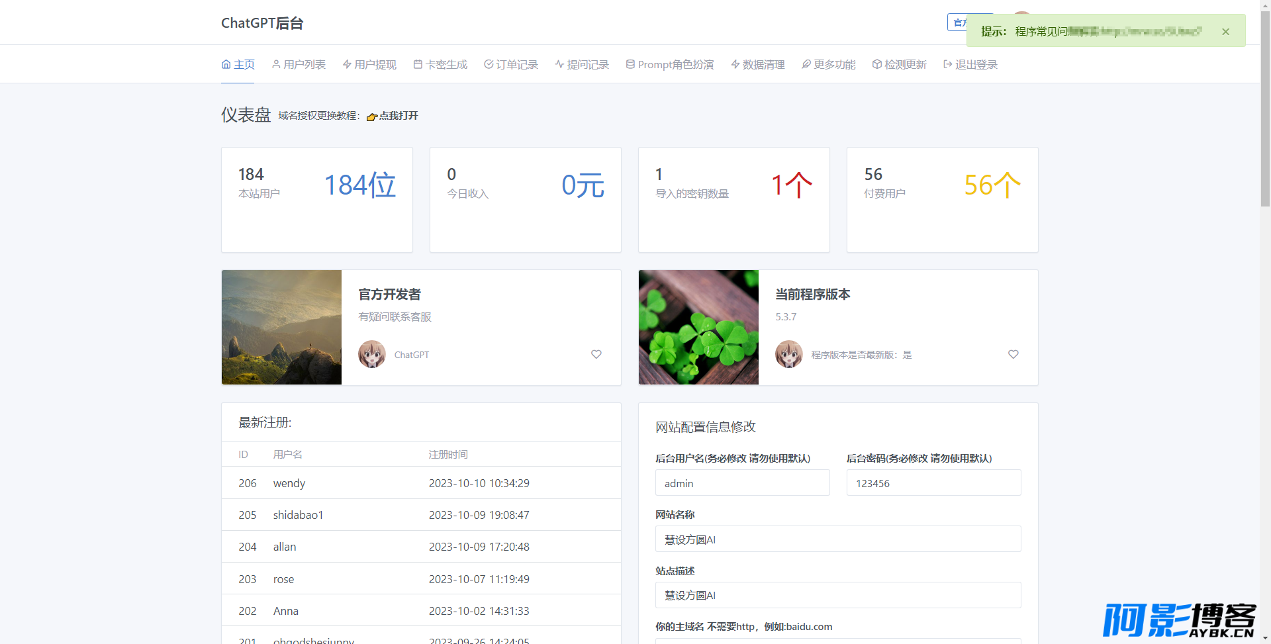Click the check-circle icon beside 订单记录
The width and height of the screenshot is (1271, 644).
tap(489, 64)
